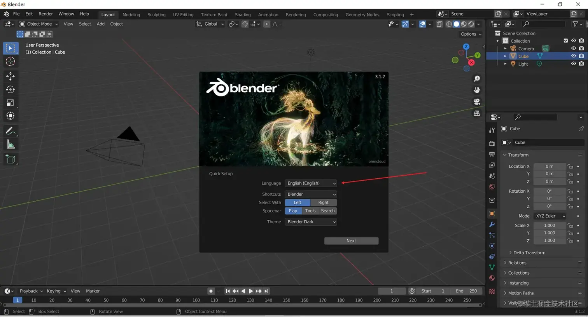The width and height of the screenshot is (588, 317).
Task: Select the Scale tool
Action: 10,103
